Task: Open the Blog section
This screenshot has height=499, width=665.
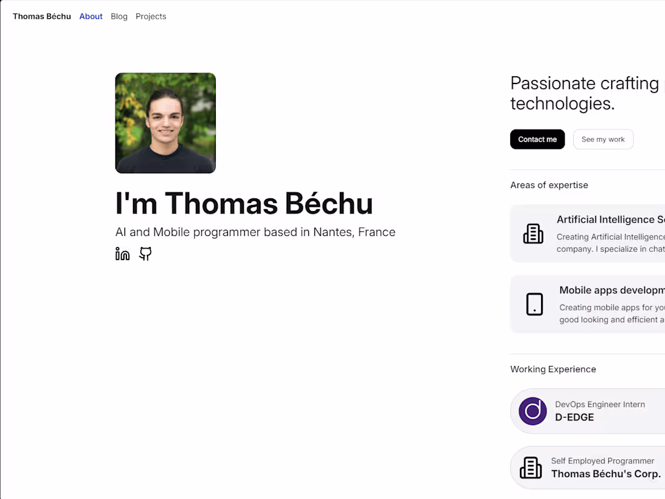Action: click(x=118, y=16)
